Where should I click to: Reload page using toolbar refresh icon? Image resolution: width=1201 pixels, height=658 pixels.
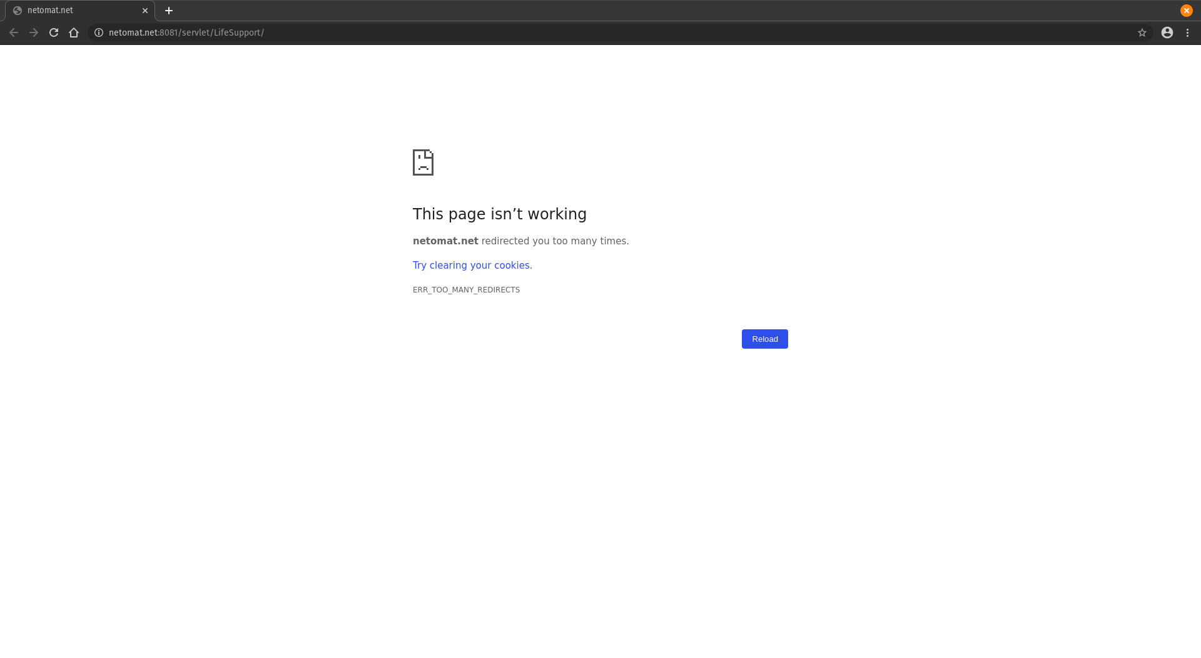click(x=54, y=32)
